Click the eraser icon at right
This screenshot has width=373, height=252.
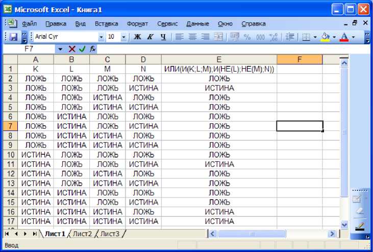click(360, 211)
